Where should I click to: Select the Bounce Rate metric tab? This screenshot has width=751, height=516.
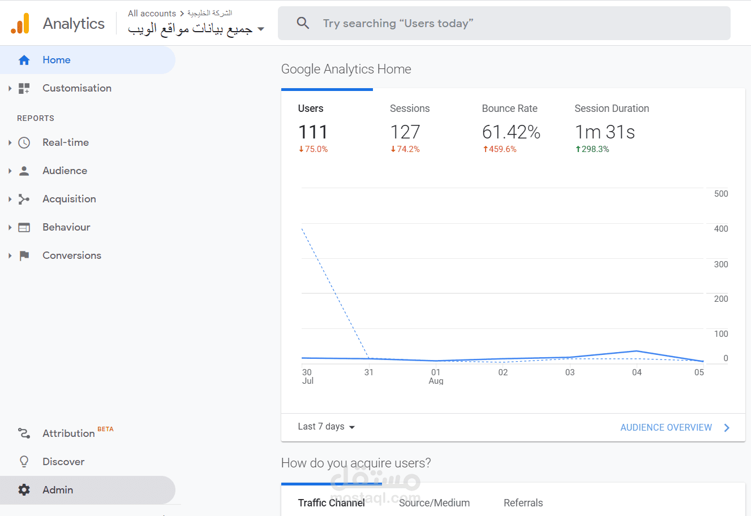pyautogui.click(x=511, y=129)
